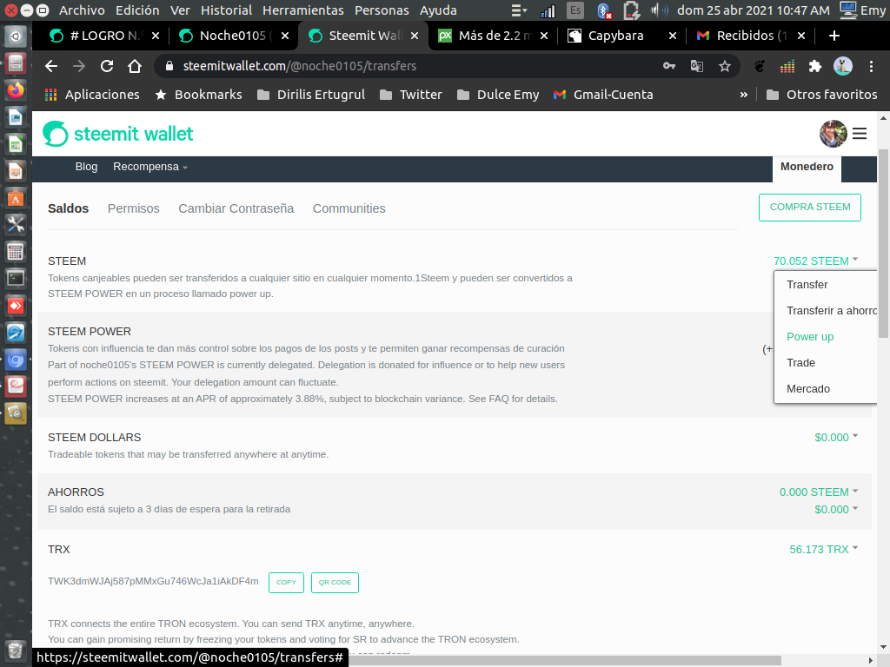Show the TRX QR CODE
The height and width of the screenshot is (667, 890).
[x=335, y=583]
